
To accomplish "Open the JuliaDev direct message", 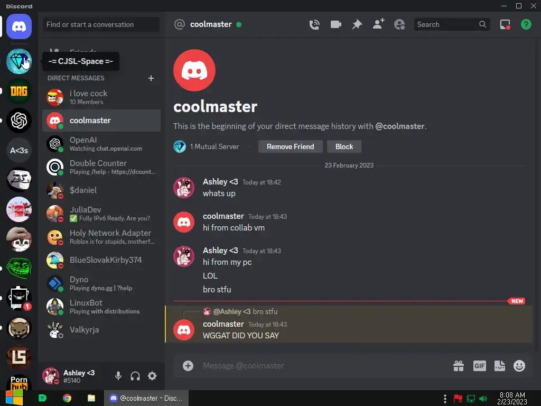I will coord(101,214).
